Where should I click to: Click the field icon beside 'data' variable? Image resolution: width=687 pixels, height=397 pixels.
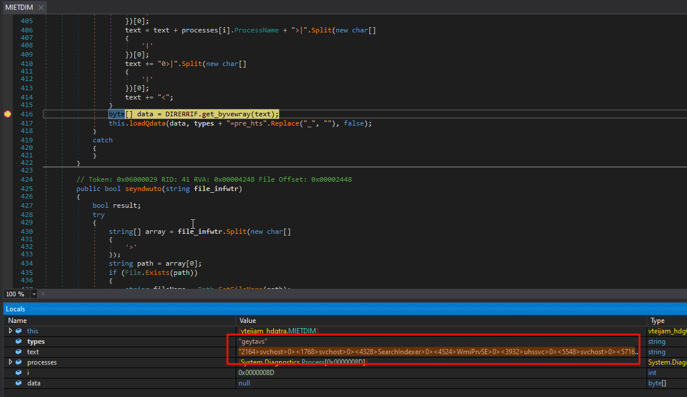(x=19, y=383)
